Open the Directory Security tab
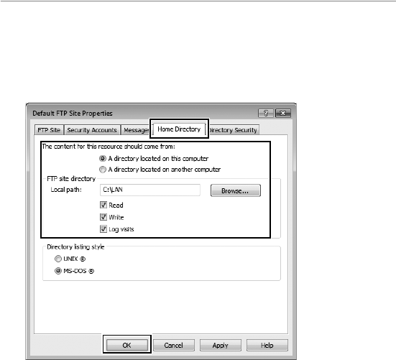Screen dimensions: 396x360 pos(233,130)
